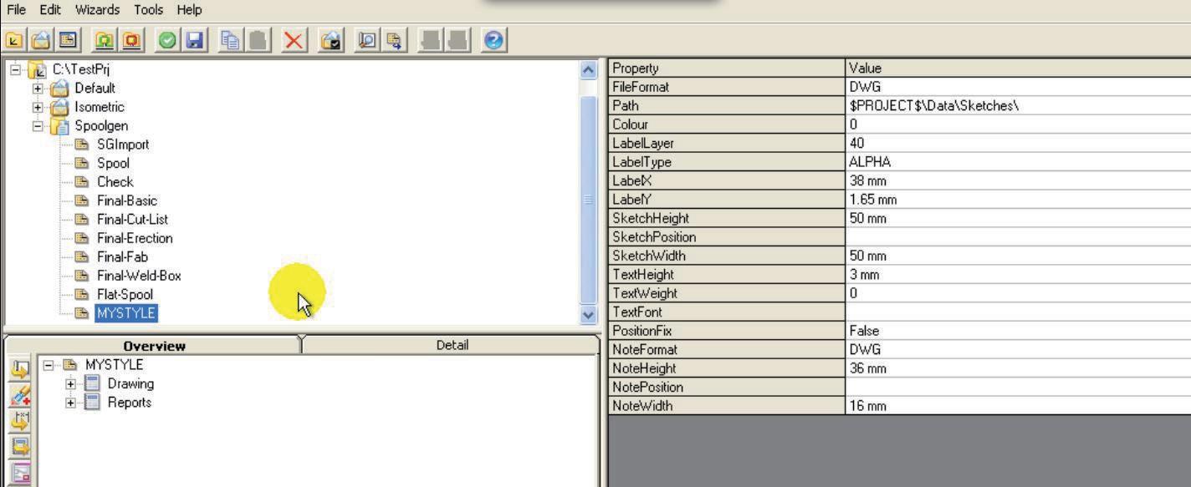Click the Copy documents toolbar icon
Viewport: 1191px width, 487px height.
[230, 40]
